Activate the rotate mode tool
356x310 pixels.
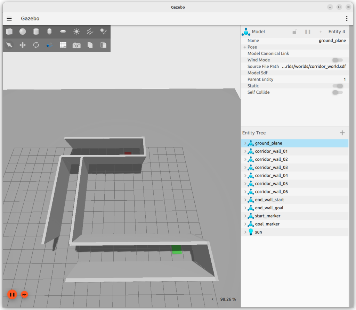click(36, 45)
